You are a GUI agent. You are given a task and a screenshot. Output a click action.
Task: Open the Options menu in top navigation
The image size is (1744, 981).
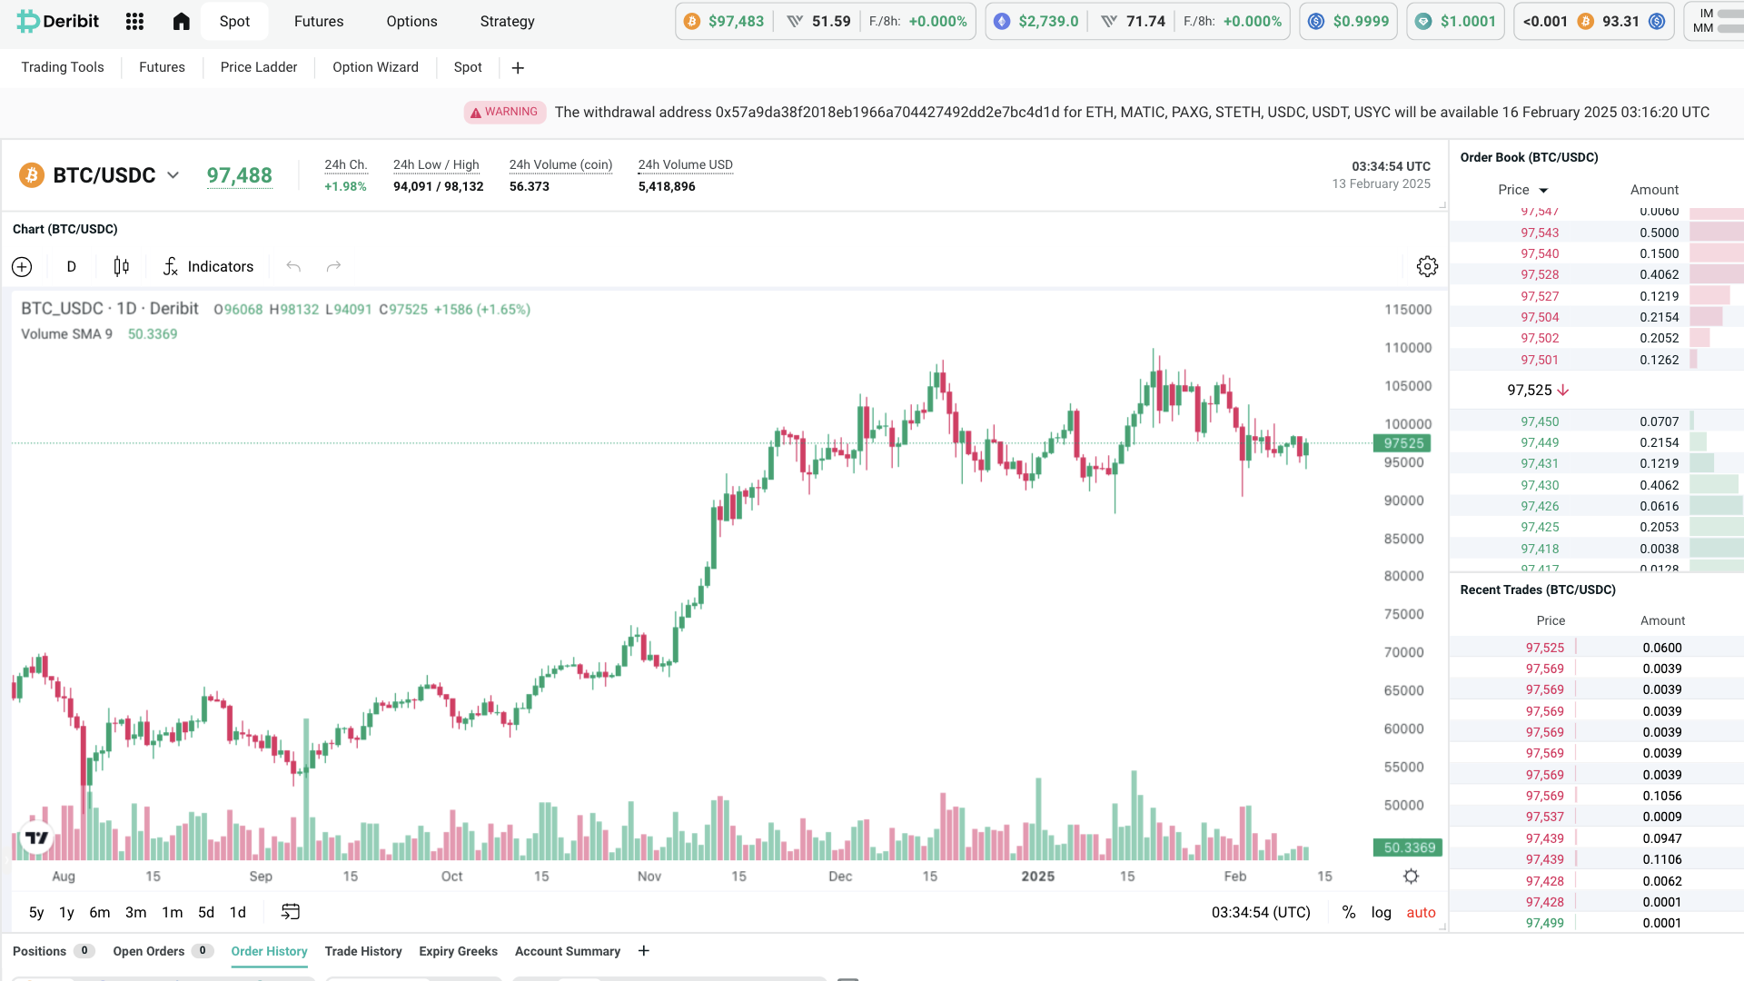pyautogui.click(x=411, y=21)
